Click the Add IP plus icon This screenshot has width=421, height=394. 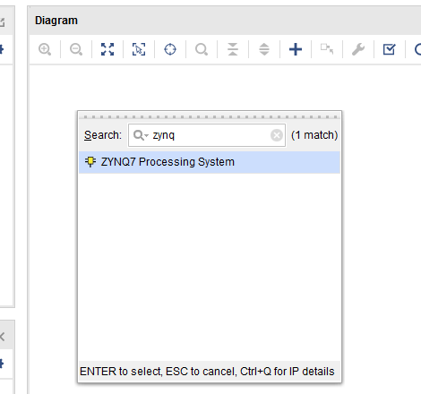[x=296, y=49]
